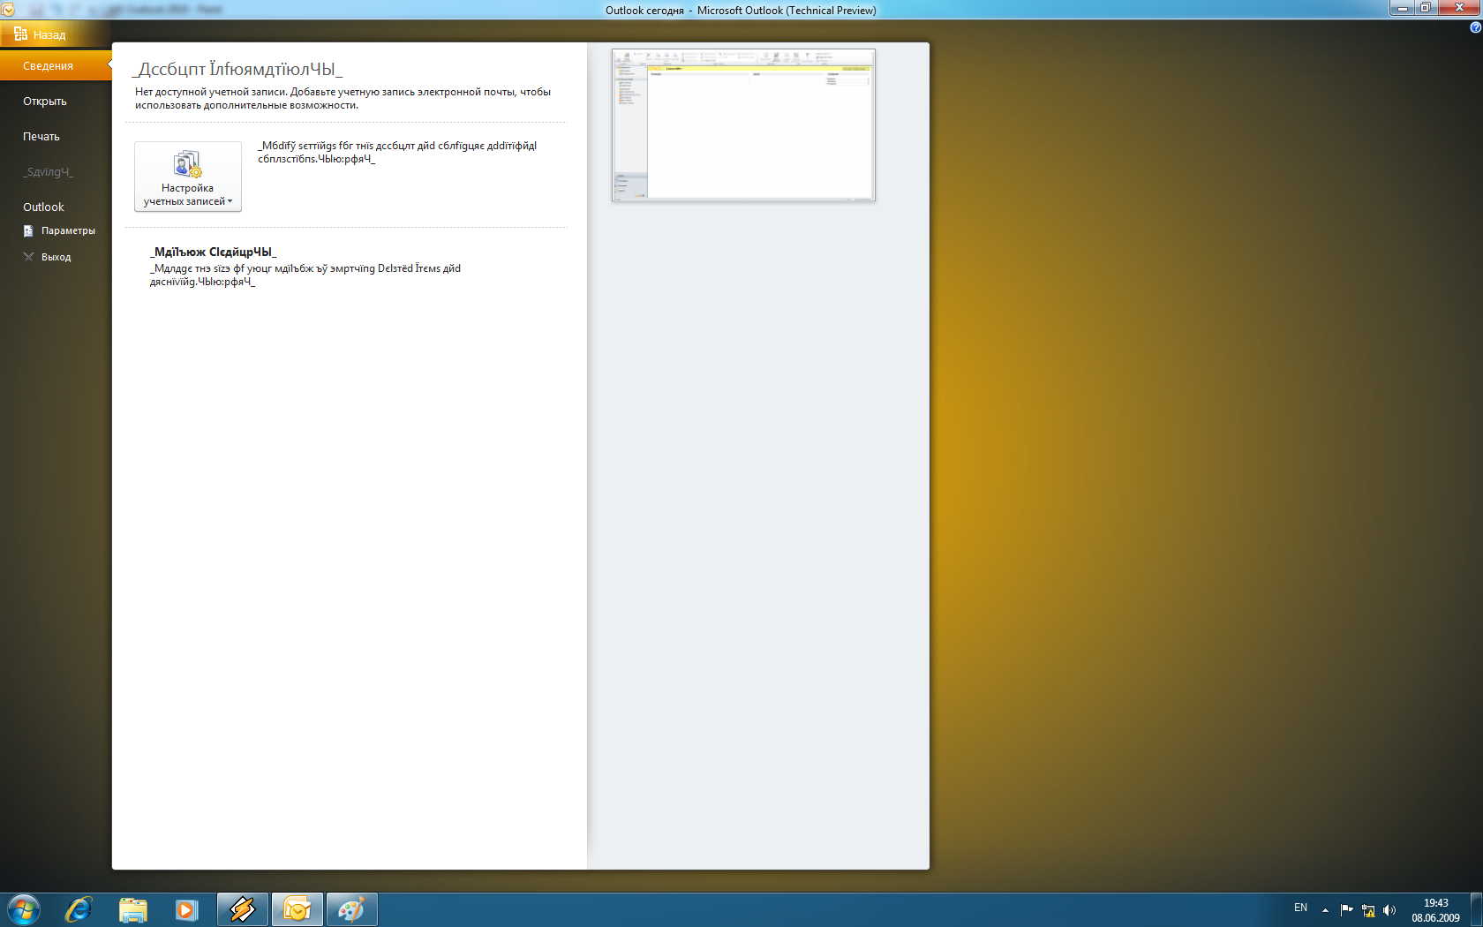Open the Открыть menu item
This screenshot has width=1483, height=927.
tap(45, 102)
